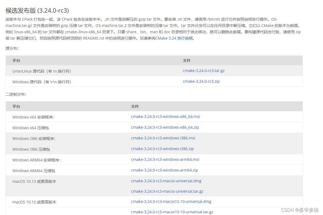This screenshot has width=323, height=215.
Task: Download cmake-3.24.0-rc3-macos10.10-universal.tar.gz
Action: click(172, 212)
